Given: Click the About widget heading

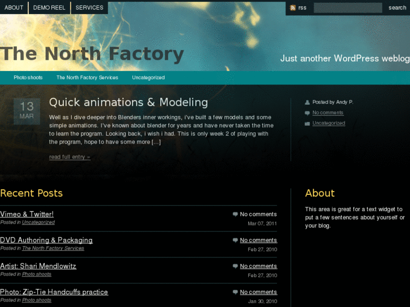Looking at the screenshot, I should (320, 193).
